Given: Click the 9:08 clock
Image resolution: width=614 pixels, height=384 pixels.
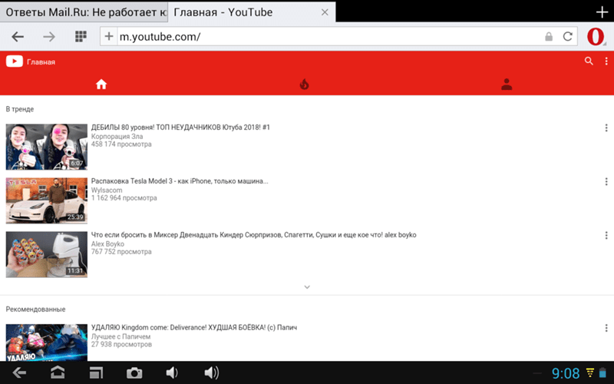Looking at the screenshot, I should coord(566,373).
